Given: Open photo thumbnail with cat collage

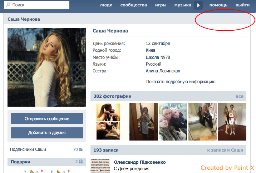Looking at the screenshot, I should (108, 122).
